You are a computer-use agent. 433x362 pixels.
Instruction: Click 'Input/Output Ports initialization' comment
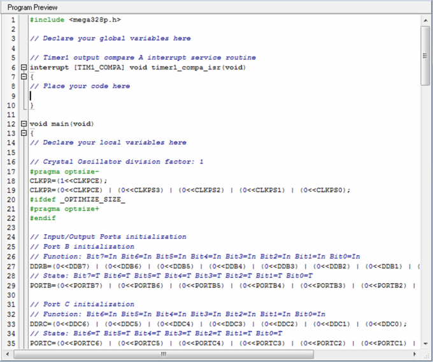[108, 237]
